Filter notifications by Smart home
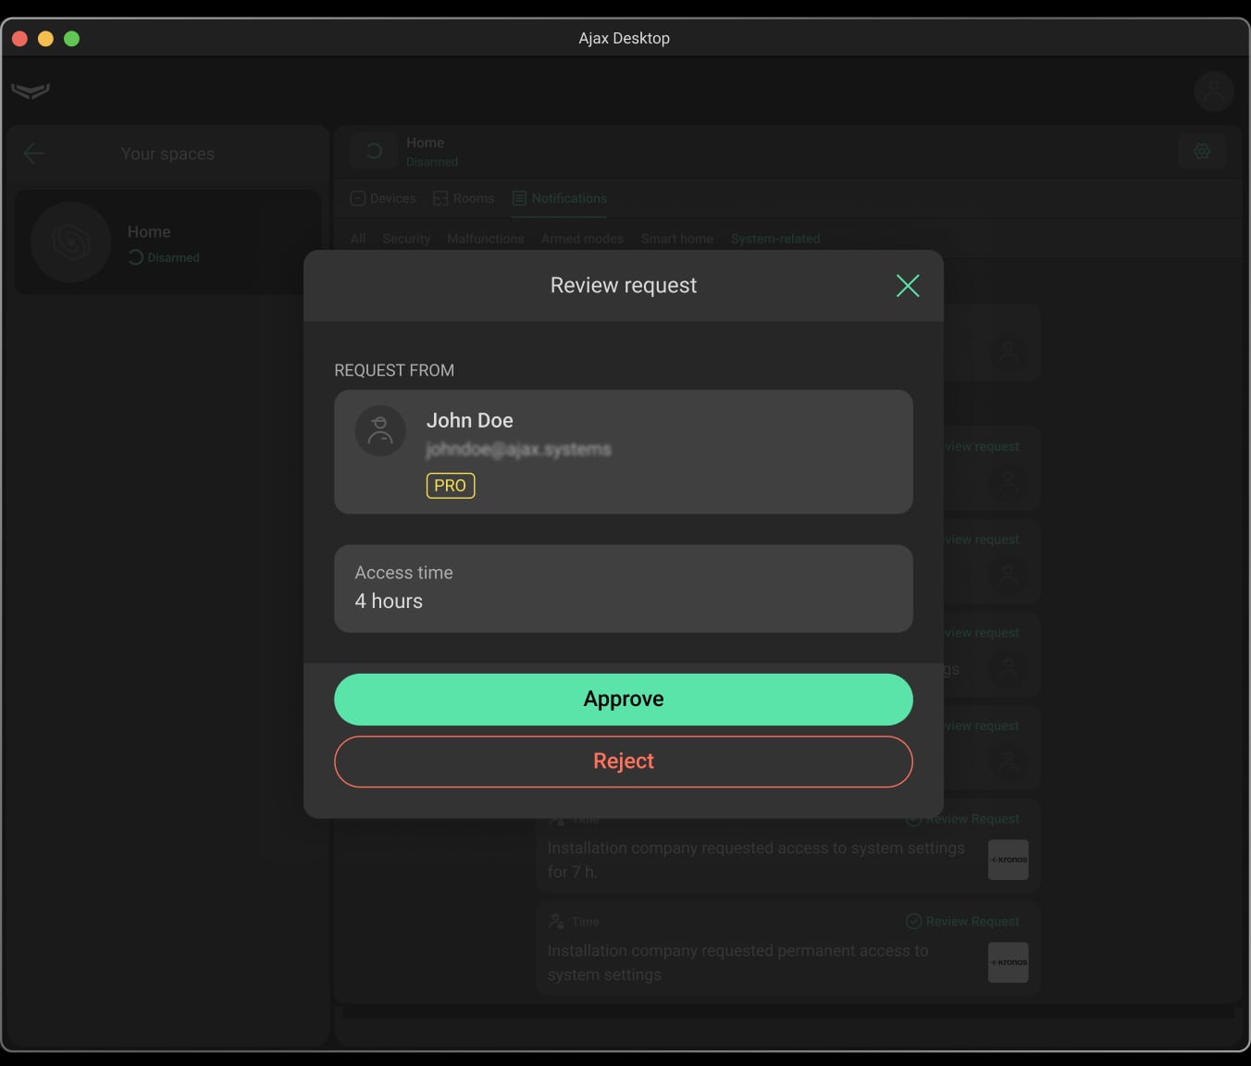1251x1066 pixels. [x=676, y=239]
